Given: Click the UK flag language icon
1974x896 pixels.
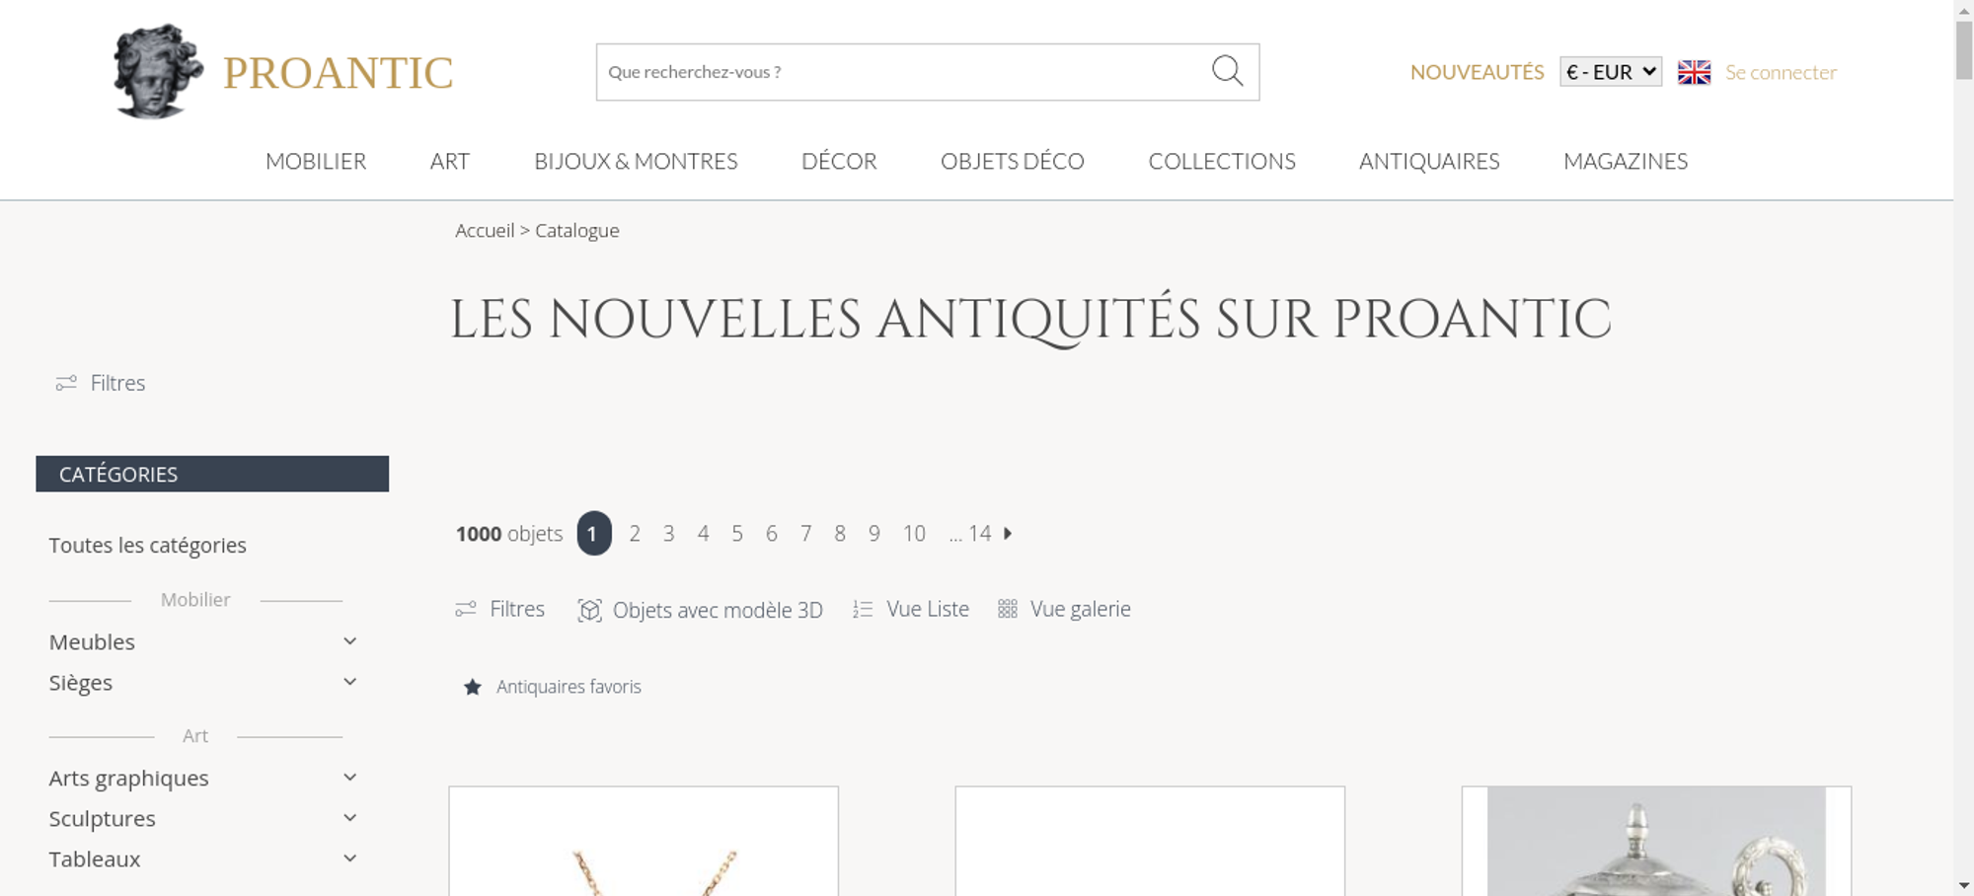Looking at the screenshot, I should 1694,72.
